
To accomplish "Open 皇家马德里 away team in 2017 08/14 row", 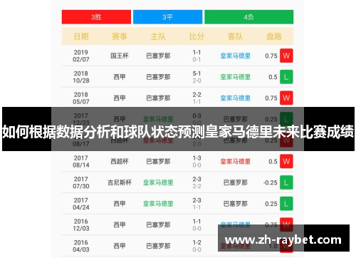I will click(x=236, y=162).
